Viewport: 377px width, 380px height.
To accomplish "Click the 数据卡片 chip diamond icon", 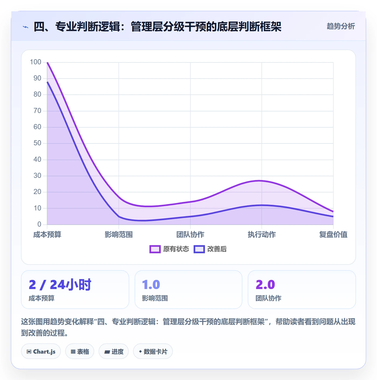I will pyautogui.click(x=140, y=351).
